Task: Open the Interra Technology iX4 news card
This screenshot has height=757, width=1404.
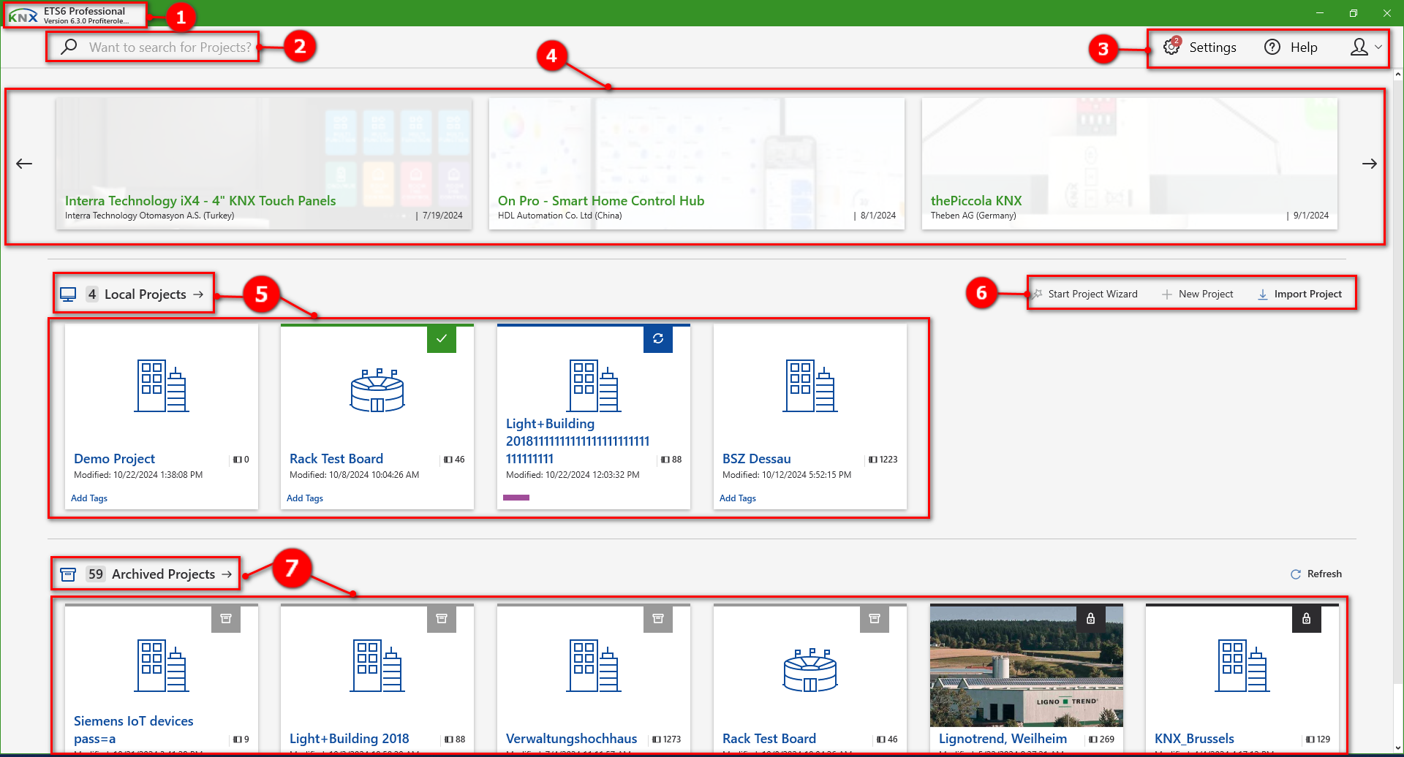Action: click(264, 164)
